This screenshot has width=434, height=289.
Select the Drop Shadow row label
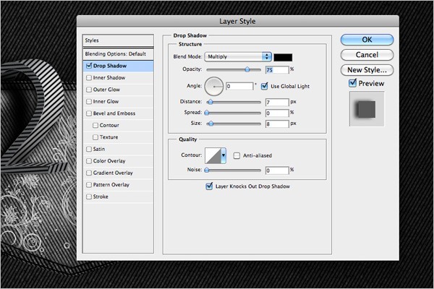click(110, 66)
